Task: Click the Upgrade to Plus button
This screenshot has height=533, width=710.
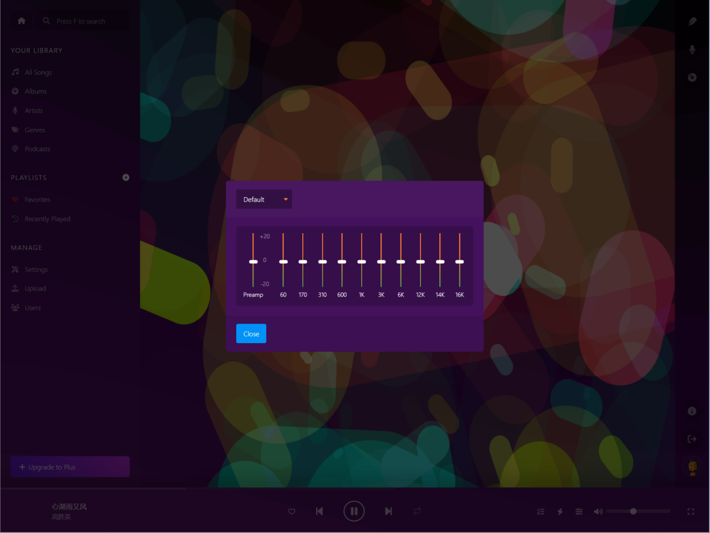Action: click(70, 467)
